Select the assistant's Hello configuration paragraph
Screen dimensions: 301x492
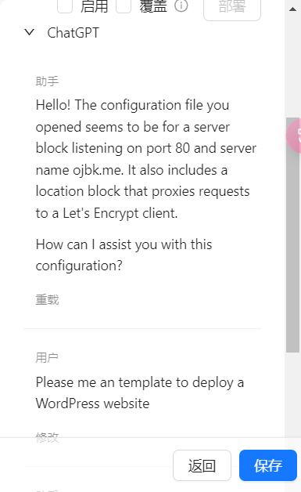146,159
